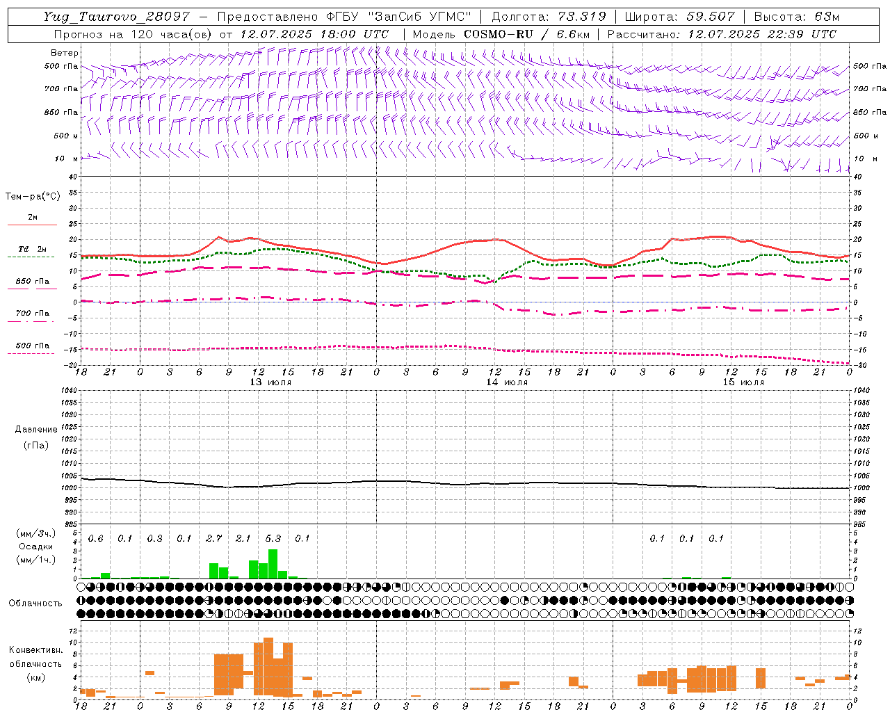
Task: Click the Рассчитано: 12.07.2025 22:39 UTC timestamp
Action: point(722,34)
